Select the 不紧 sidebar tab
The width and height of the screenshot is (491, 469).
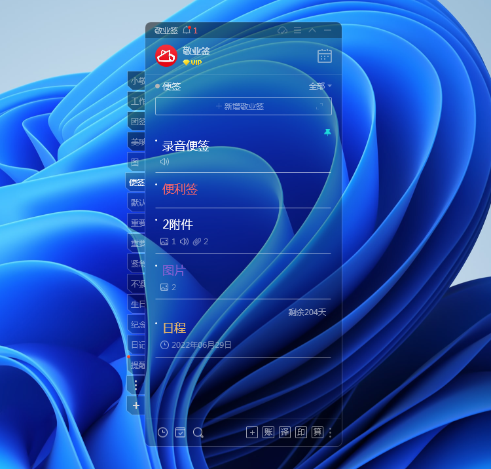coord(137,284)
